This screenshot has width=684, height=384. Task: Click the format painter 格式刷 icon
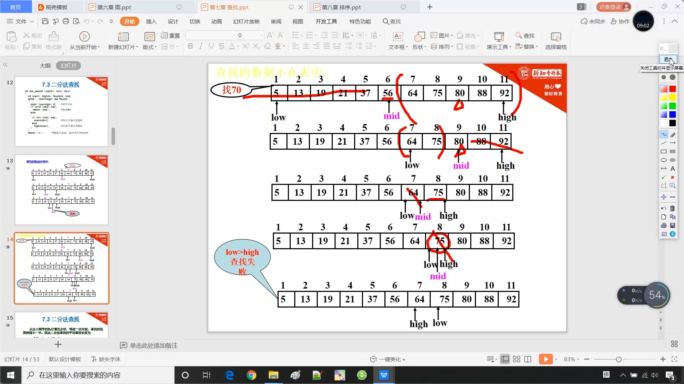pyautogui.click(x=53, y=41)
